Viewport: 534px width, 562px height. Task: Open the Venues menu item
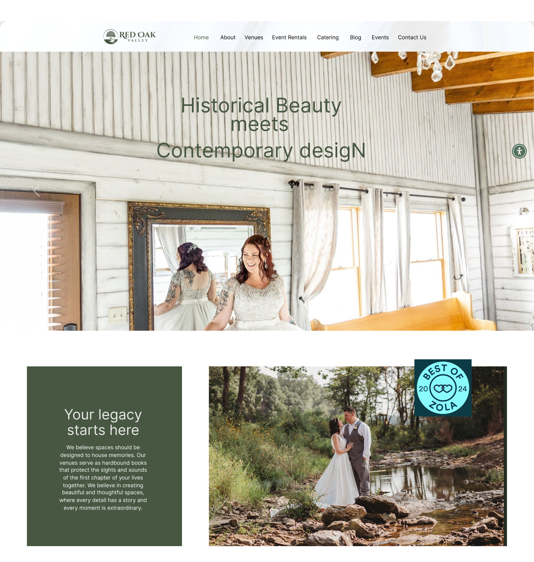pos(254,37)
